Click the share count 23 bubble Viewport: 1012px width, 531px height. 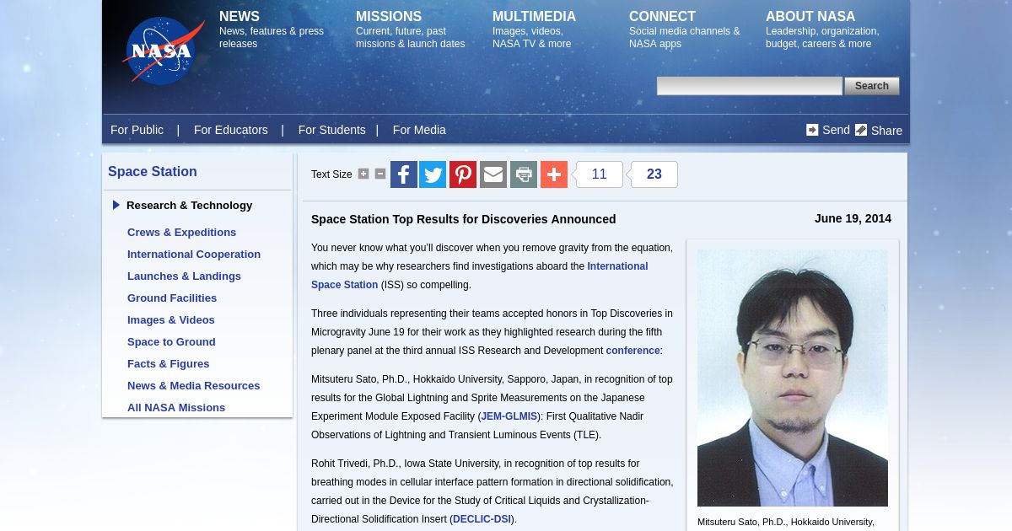[654, 174]
